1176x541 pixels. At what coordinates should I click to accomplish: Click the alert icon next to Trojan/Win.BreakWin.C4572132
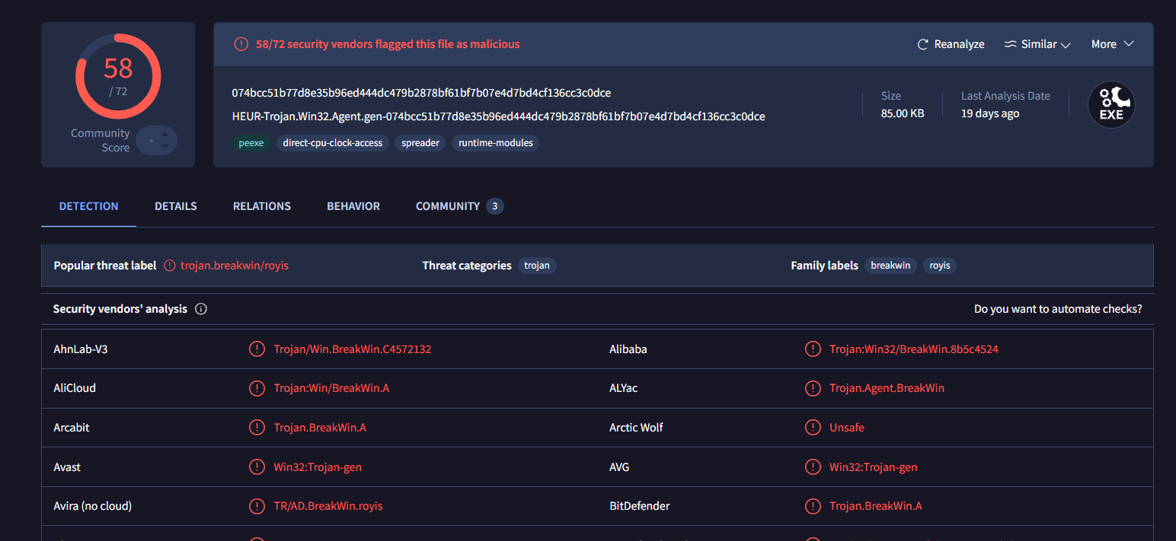[x=257, y=349]
